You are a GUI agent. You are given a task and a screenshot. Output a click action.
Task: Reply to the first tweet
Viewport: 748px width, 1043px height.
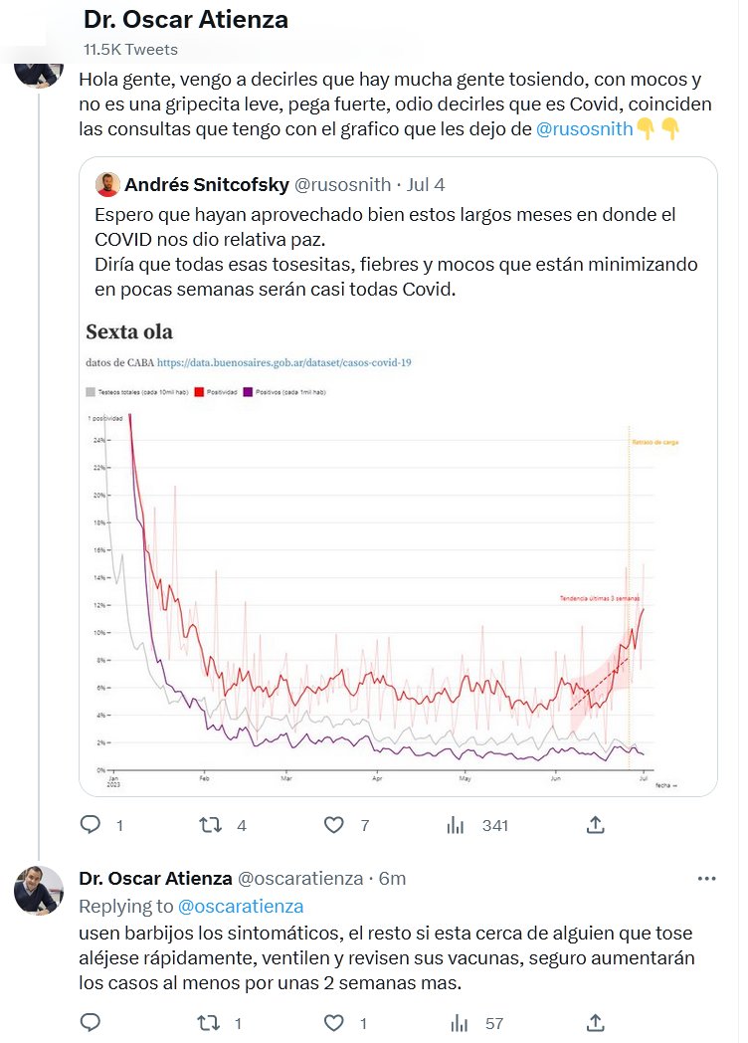point(91,824)
